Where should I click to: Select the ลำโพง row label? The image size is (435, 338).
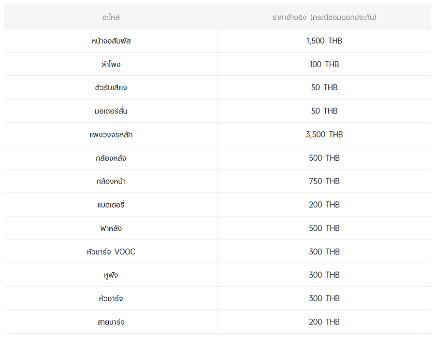[111, 64]
